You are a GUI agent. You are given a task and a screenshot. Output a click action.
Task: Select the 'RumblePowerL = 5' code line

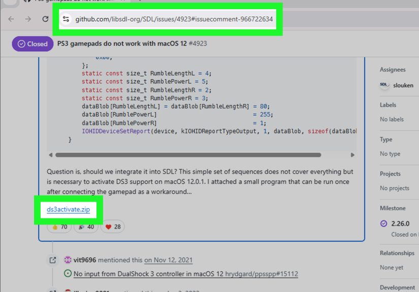[145, 81]
